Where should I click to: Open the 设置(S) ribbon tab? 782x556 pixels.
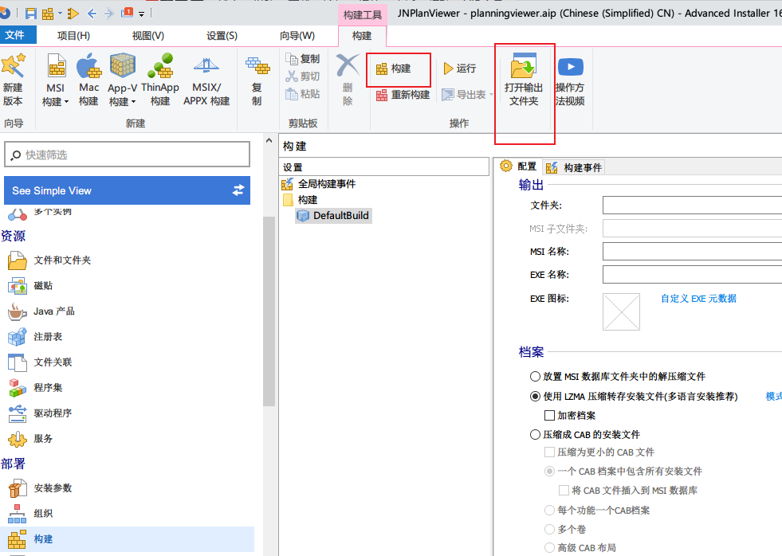tap(222, 36)
